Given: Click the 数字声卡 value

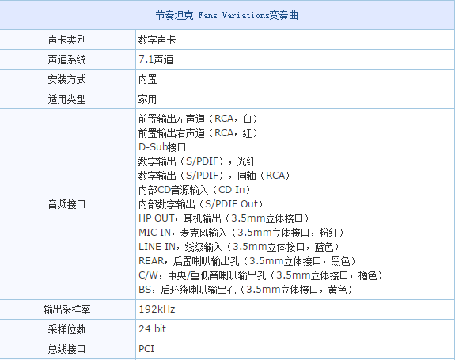Looking at the screenshot, I should [x=157, y=40].
